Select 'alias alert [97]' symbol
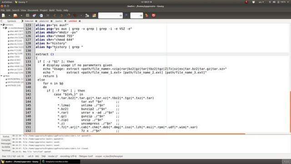291x164 pixels. click(x=16, y=31)
